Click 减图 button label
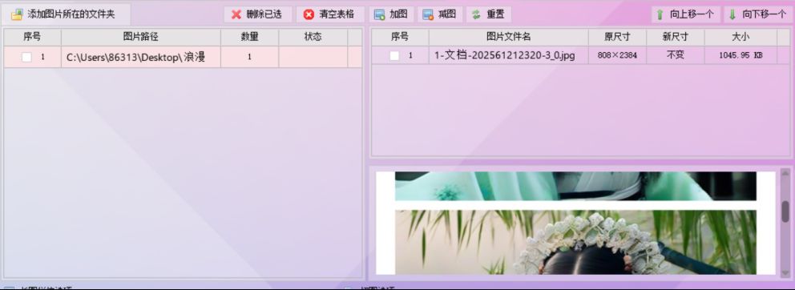Viewport: 795px width, 290px height. click(x=446, y=14)
